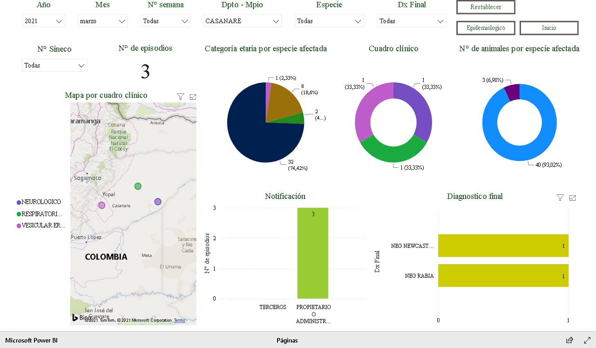
Task: Open the Dpto - Mpio dropdown showing CASANARE
Action: tap(242, 21)
